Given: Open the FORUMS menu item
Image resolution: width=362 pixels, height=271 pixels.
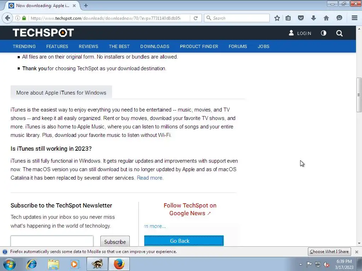Looking at the screenshot, I should [238, 46].
